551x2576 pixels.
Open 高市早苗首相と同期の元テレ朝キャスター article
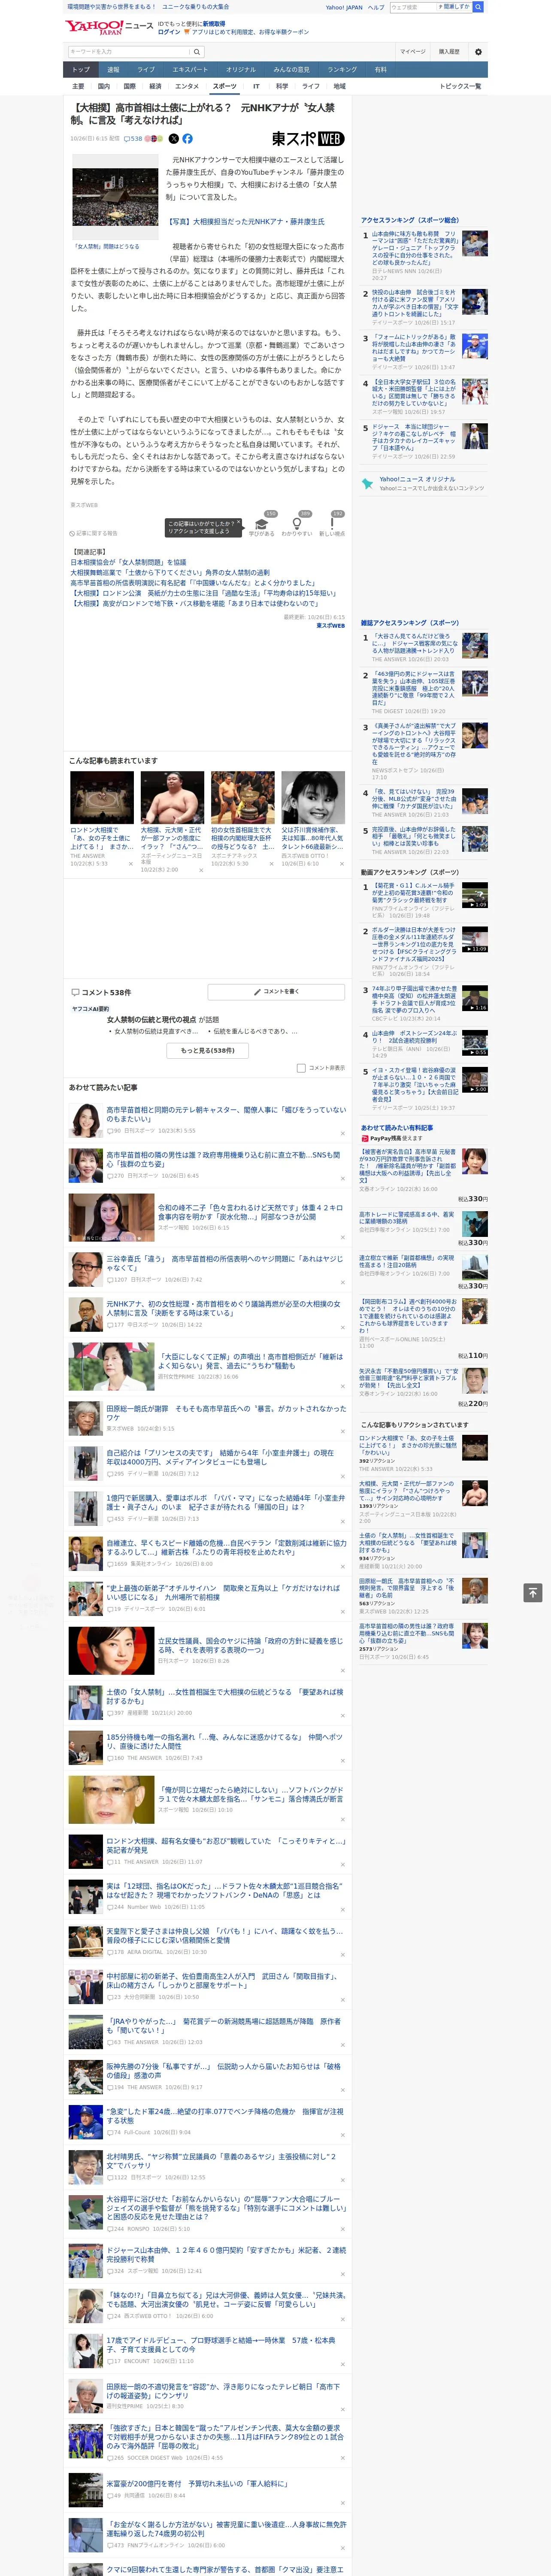coord(226,1114)
